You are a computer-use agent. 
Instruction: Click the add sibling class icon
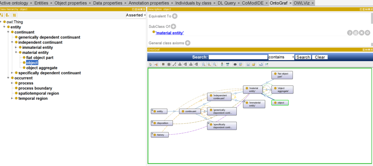(x=7, y=15)
